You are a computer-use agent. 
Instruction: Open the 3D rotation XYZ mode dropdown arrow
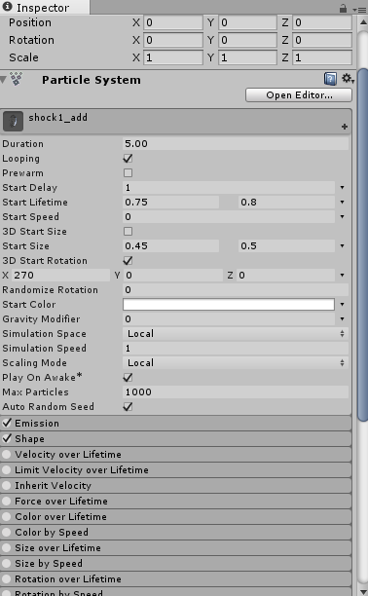(x=342, y=275)
